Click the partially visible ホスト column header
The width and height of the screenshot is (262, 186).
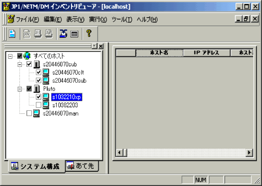click(x=242, y=53)
